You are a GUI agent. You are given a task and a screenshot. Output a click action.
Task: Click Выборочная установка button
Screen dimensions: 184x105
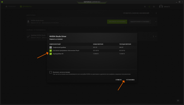tap(140, 22)
